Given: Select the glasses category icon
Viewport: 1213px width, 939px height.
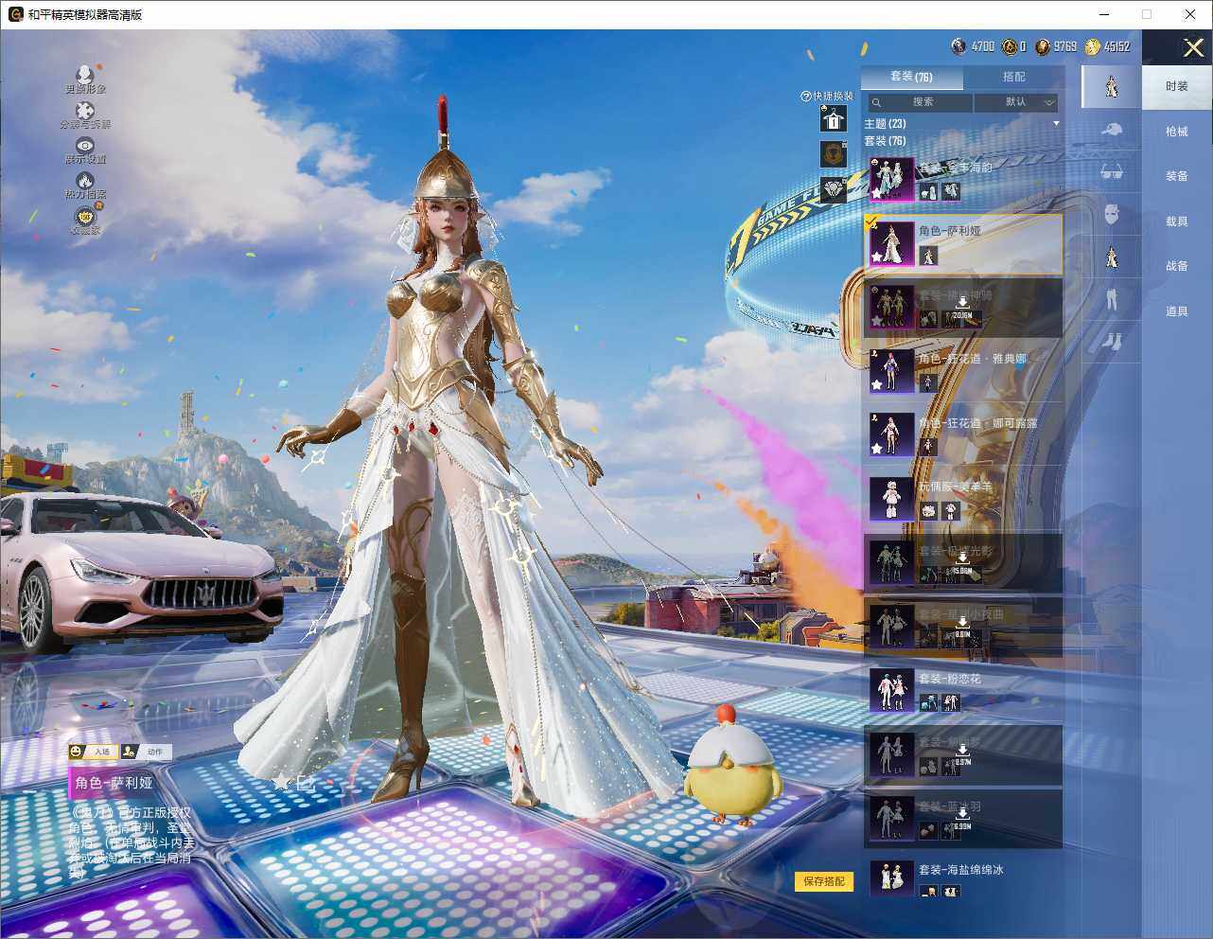Looking at the screenshot, I should coord(1112,172).
